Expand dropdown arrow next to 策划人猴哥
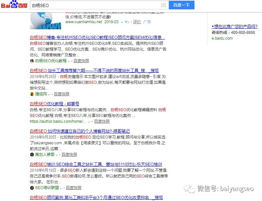Image resolution: width=262 pixels, height=201 pixels. tap(57, 155)
